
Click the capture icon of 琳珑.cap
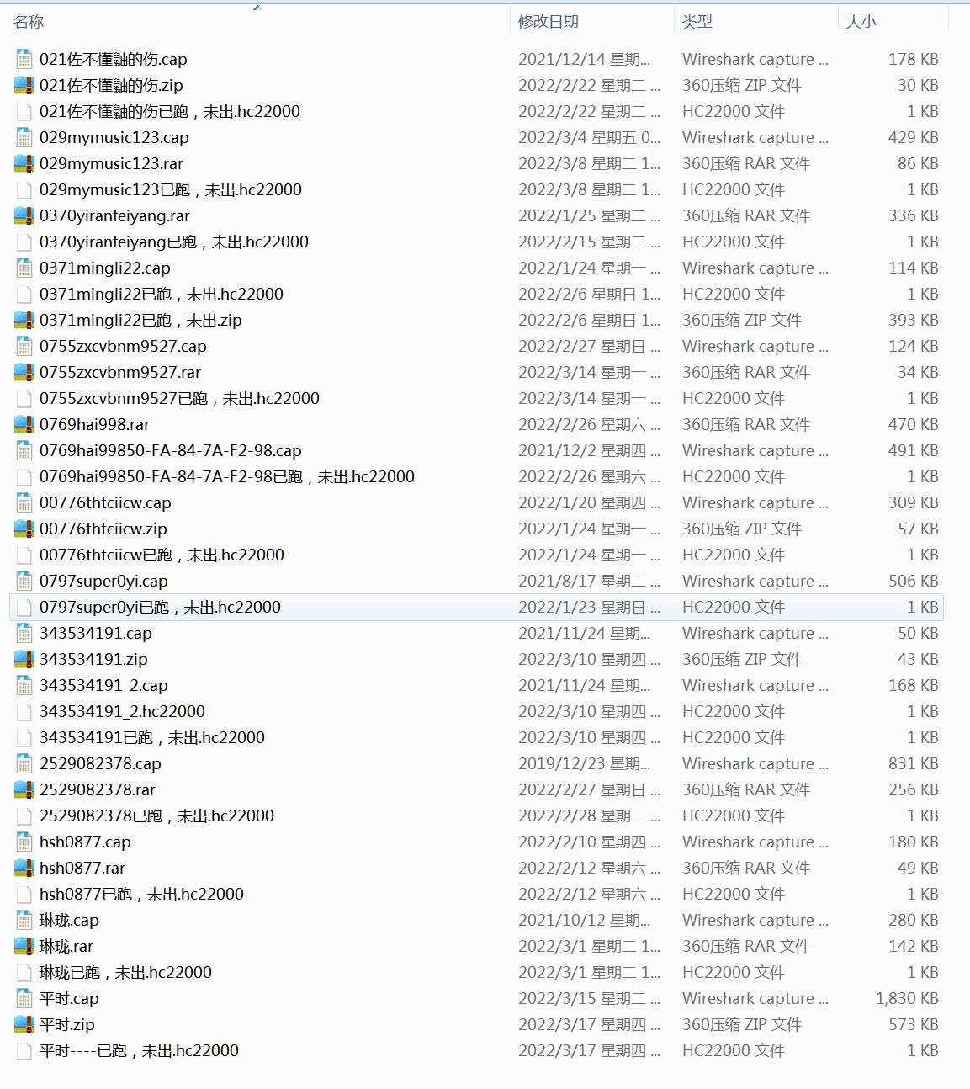[x=24, y=920]
